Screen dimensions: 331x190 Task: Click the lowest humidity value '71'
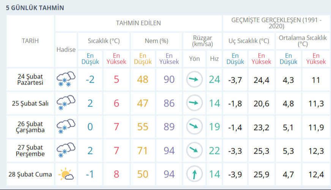click(x=143, y=151)
